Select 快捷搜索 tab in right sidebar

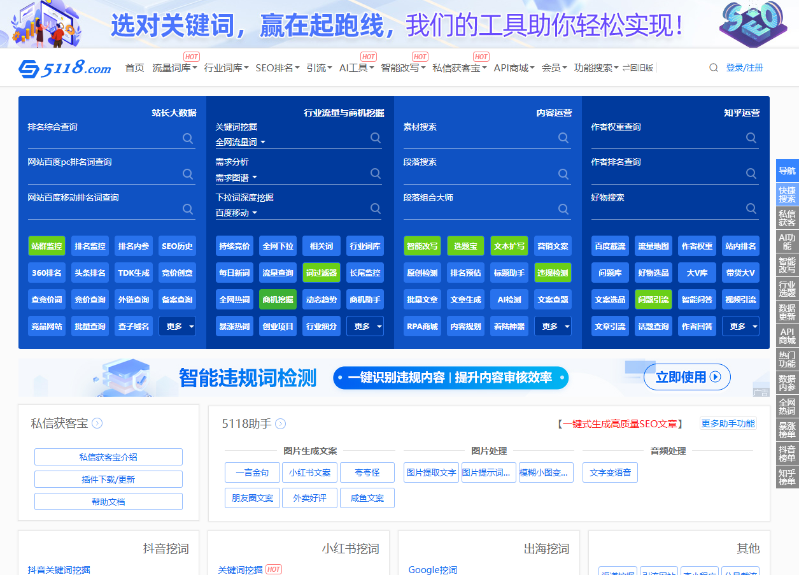pyautogui.click(x=788, y=194)
